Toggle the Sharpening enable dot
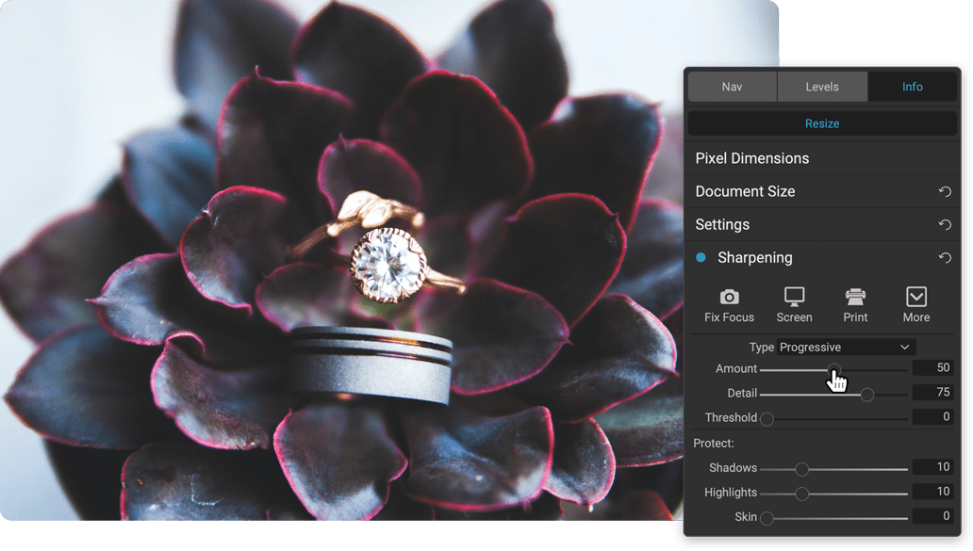Viewport: 973px width, 551px height. tap(701, 257)
